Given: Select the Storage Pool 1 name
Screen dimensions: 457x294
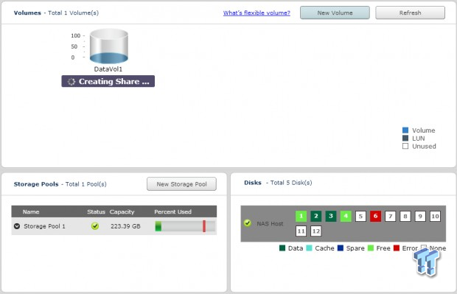Looking at the screenshot, I should click(44, 226).
